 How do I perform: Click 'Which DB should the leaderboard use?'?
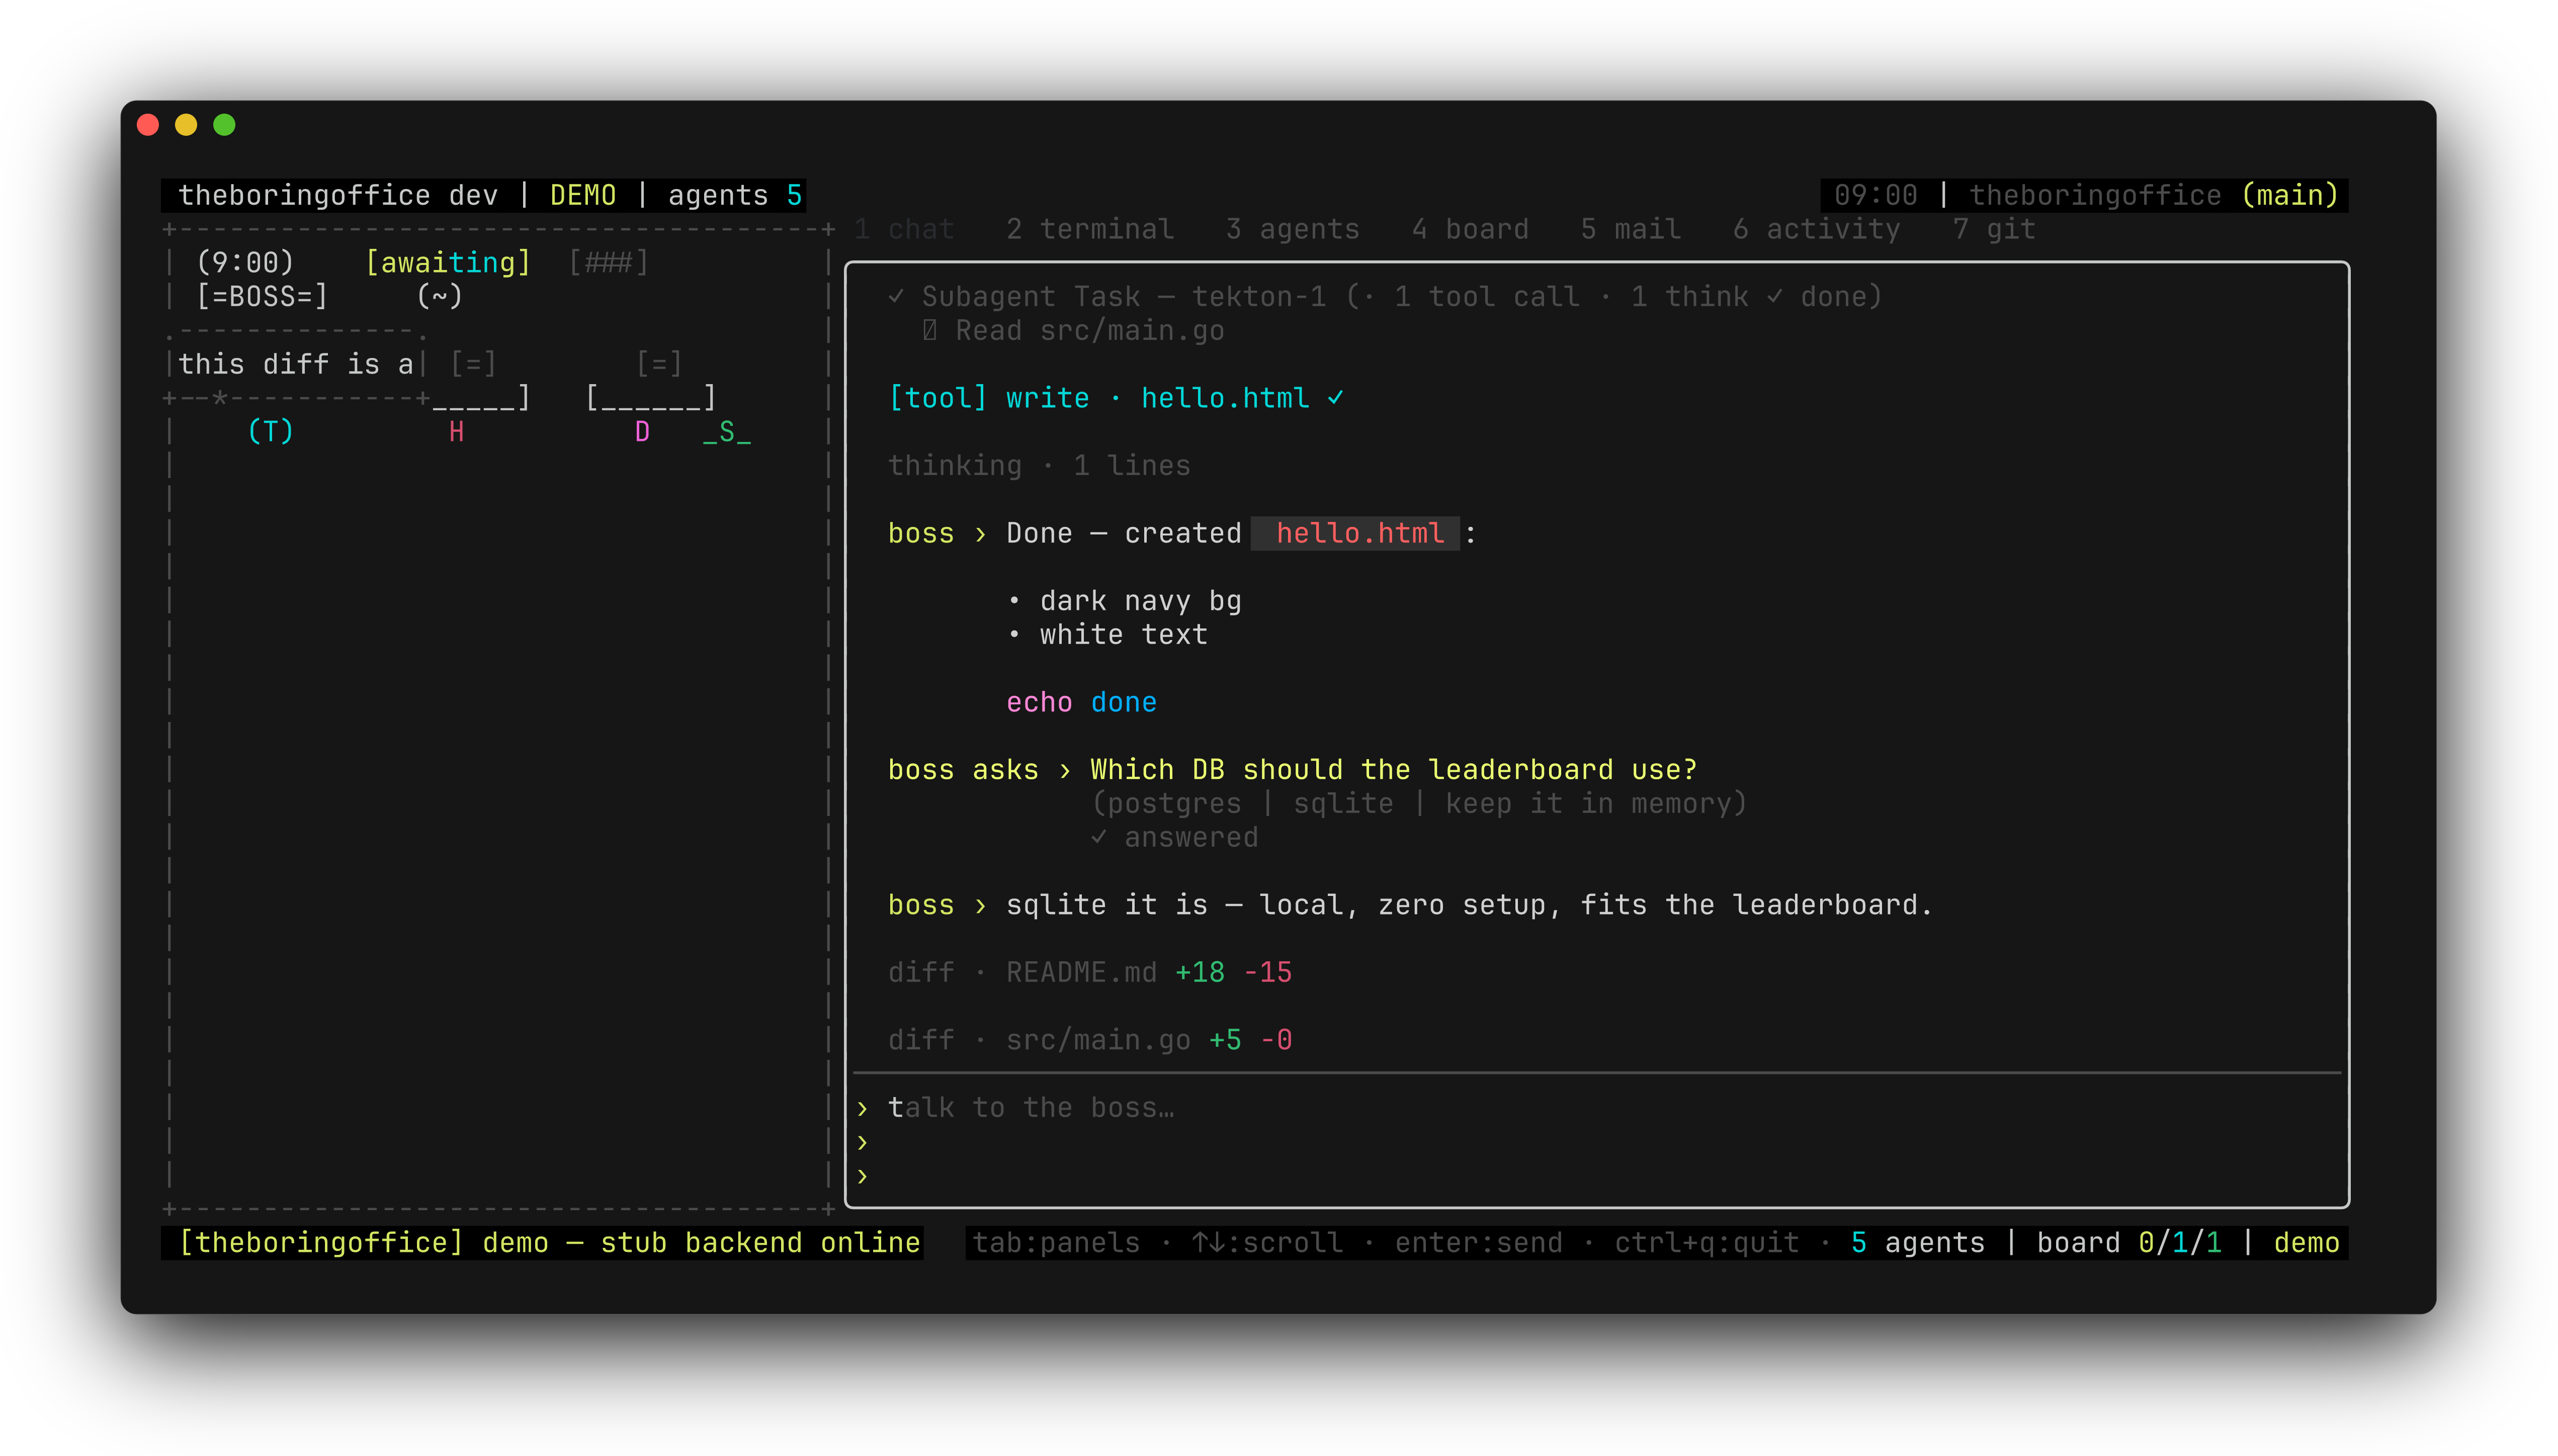pos(1393,769)
